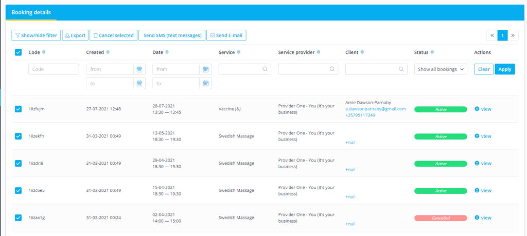
Task: Click the sort icon next to Status
Action: [x=432, y=52]
